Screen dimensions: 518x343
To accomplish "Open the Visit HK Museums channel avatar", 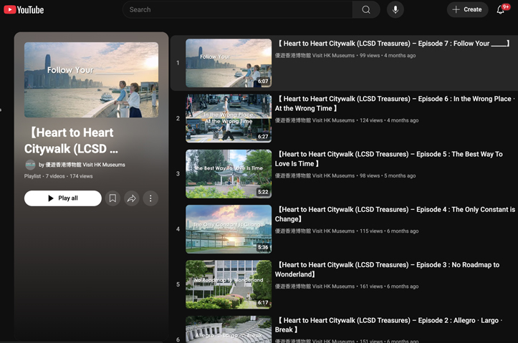I will (x=30, y=165).
